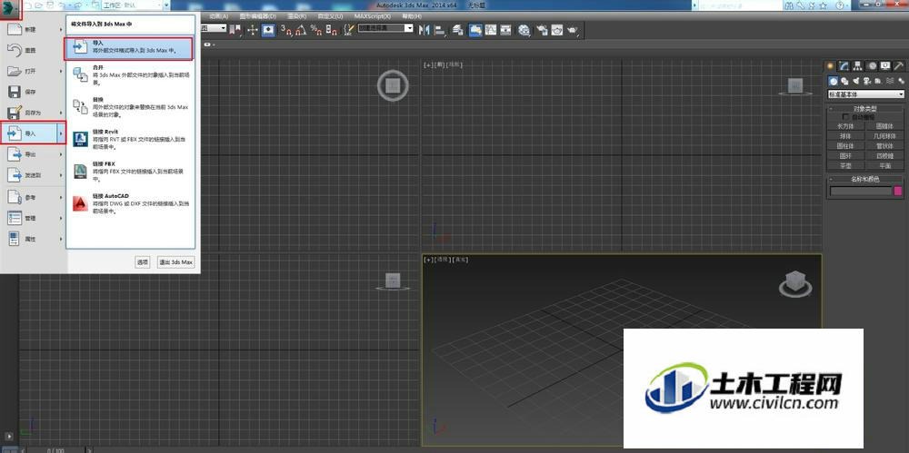Click the 退出 3ds Max exit button
Image resolution: width=909 pixels, height=453 pixels.
tap(176, 262)
